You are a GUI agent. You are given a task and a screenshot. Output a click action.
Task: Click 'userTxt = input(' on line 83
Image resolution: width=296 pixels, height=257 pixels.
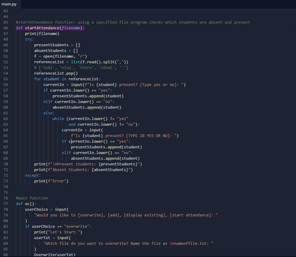(52, 238)
